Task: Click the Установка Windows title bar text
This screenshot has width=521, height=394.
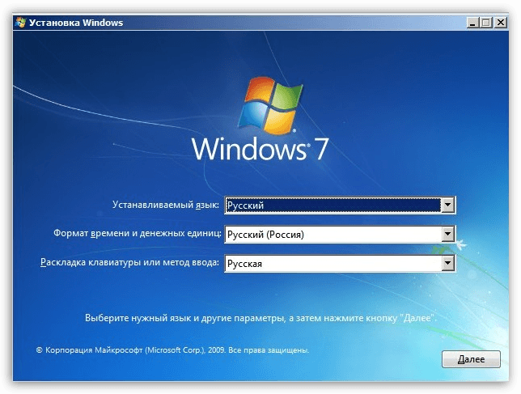Action: tap(76, 23)
